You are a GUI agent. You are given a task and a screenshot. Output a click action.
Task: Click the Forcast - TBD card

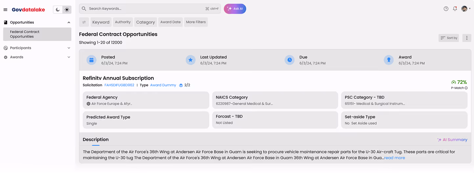point(275,120)
